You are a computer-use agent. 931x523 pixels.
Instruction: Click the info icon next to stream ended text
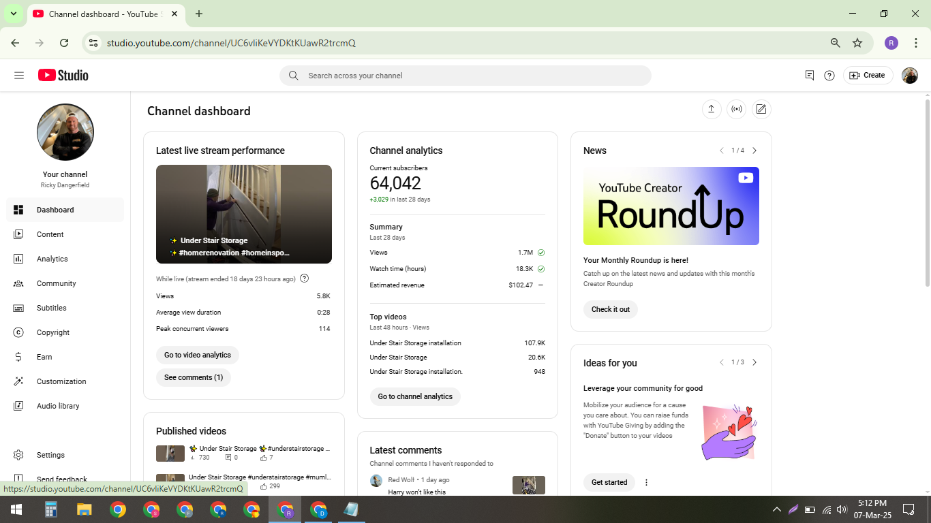[305, 279]
